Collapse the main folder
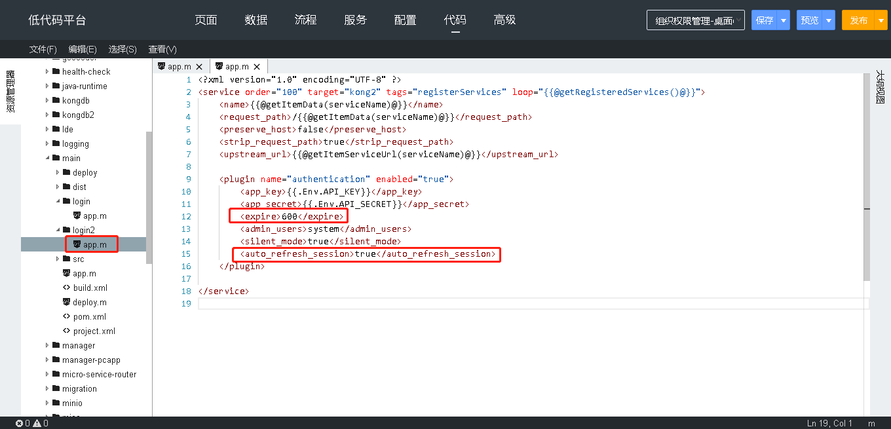Screen dimensions: 891x429 point(47,159)
